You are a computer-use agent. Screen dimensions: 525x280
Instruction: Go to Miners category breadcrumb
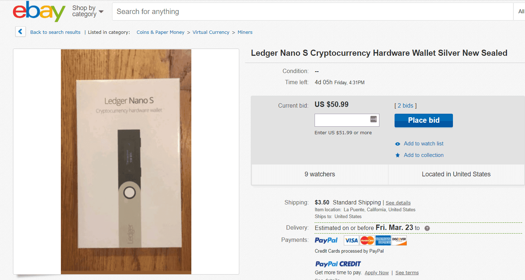click(x=245, y=32)
